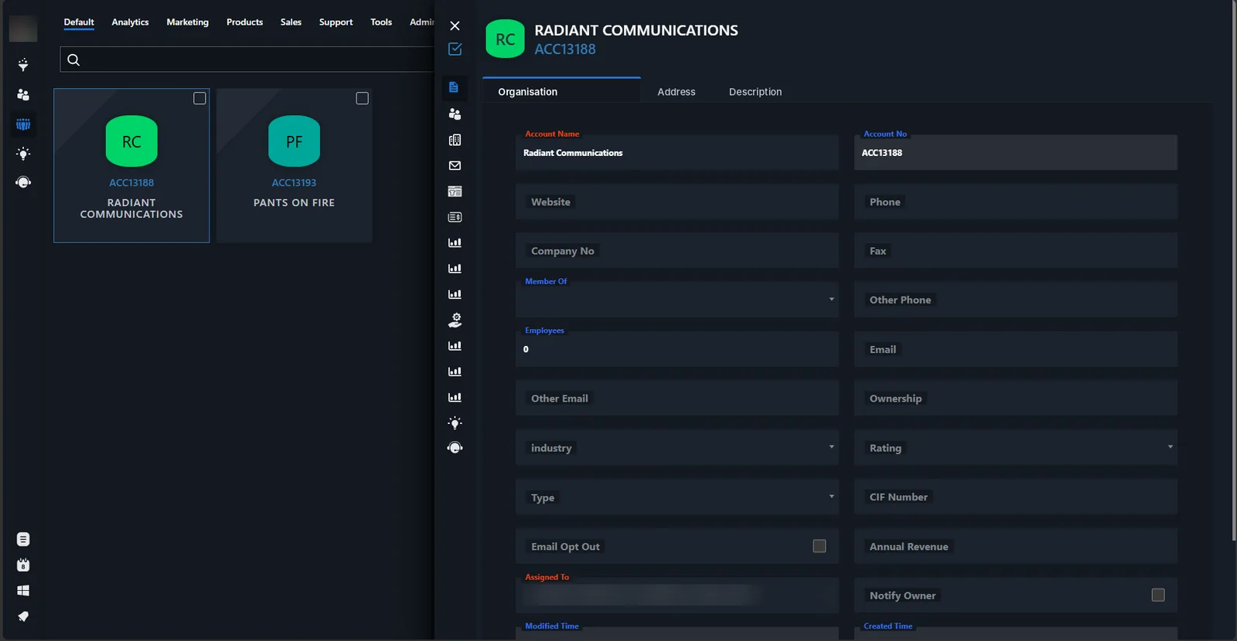Screen dimensions: 1237x641
Task: Click into the Annual Revenue field
Action: coord(1016,546)
